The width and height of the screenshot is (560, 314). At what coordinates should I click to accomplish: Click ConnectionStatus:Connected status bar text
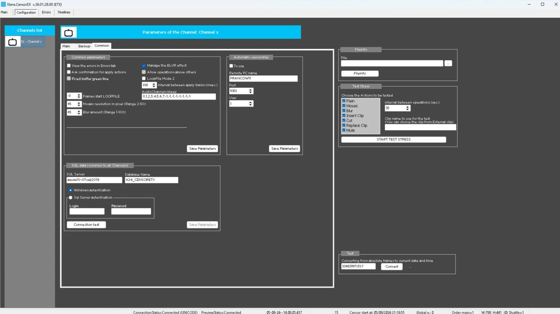pos(165,312)
